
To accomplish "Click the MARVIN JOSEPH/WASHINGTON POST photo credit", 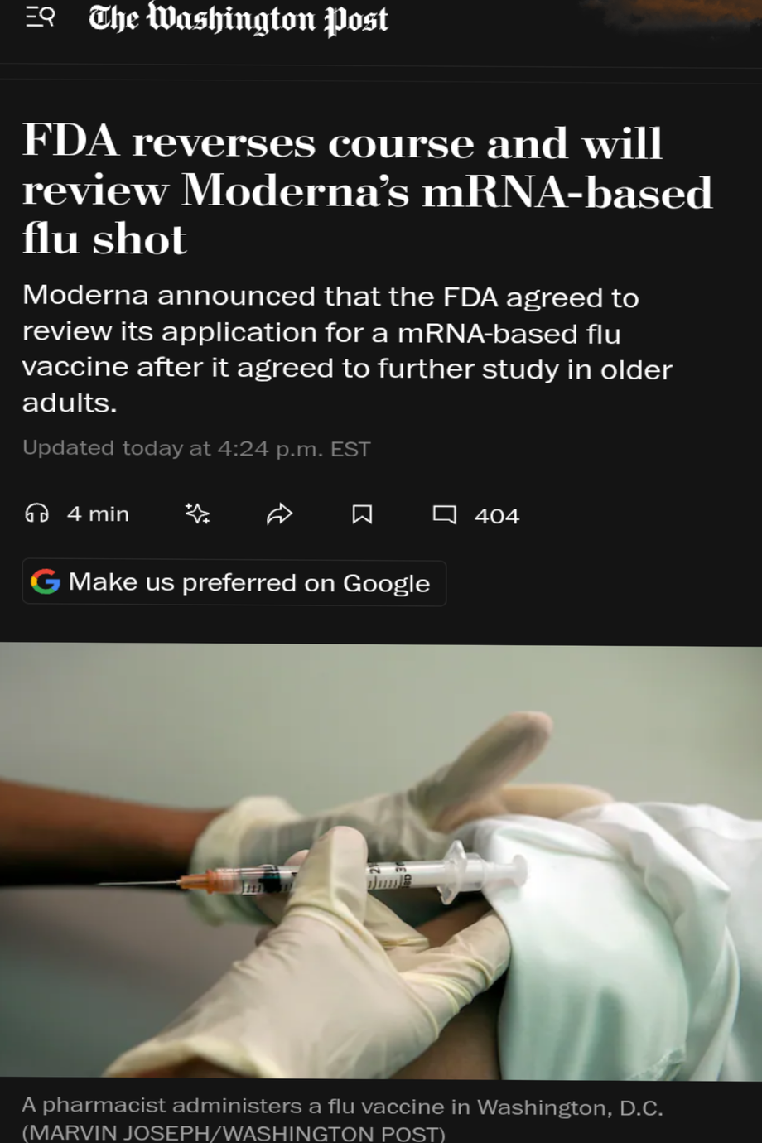I will pyautogui.click(x=234, y=1133).
